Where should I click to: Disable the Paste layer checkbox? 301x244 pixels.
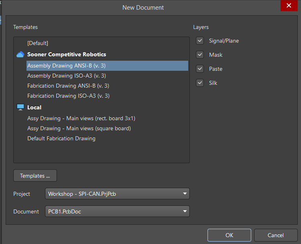(x=200, y=69)
